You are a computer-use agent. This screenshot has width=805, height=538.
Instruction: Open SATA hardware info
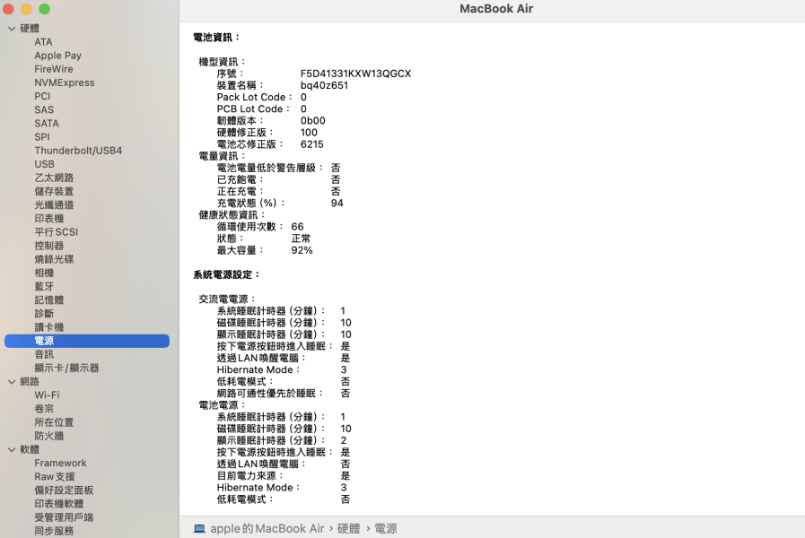pos(46,124)
